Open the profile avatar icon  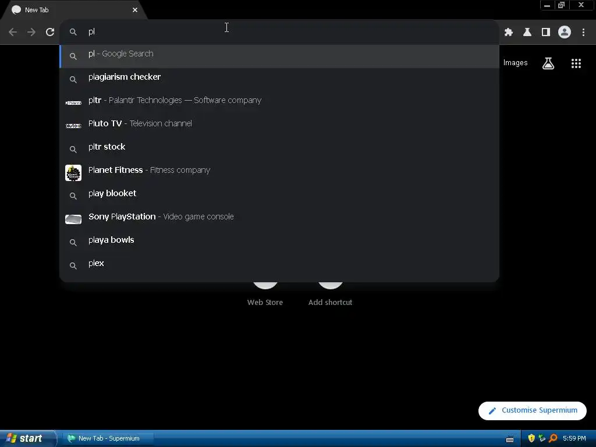[565, 32]
